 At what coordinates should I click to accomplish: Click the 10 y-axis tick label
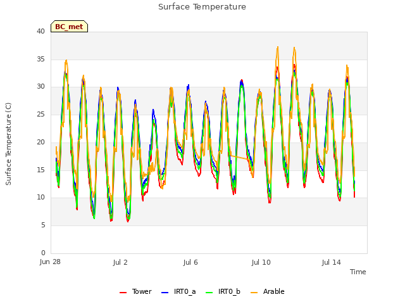pos(40,198)
